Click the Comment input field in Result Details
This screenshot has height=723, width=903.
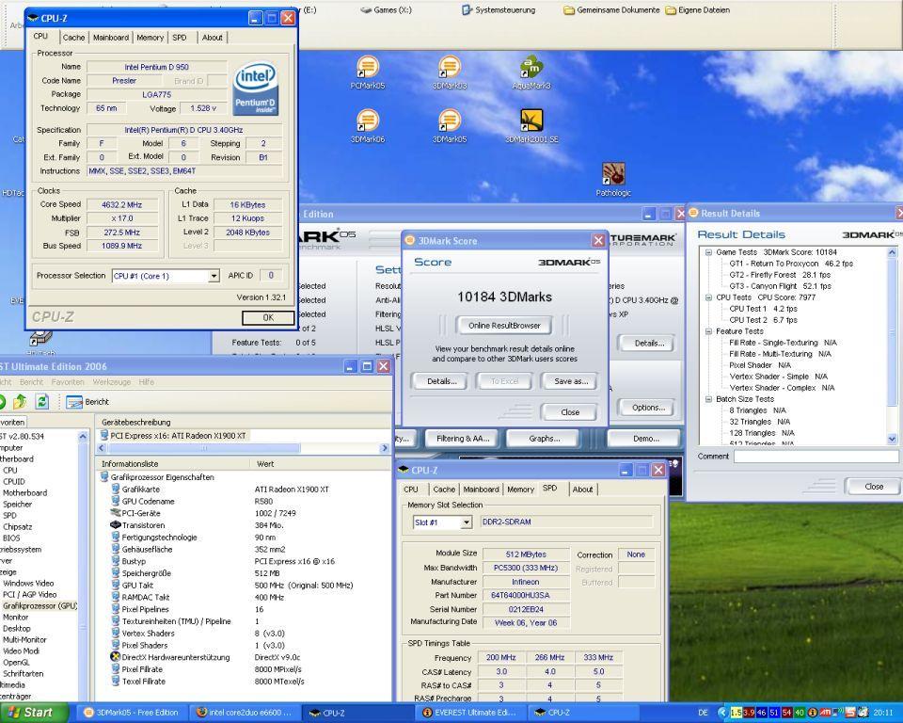(816, 457)
